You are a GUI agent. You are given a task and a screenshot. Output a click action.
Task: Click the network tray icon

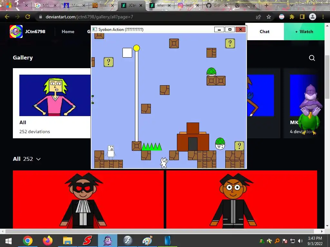coord(293,241)
